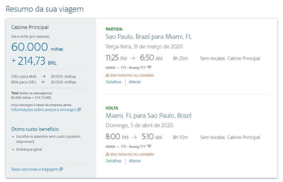Open Detalhes for the departure flight
Screen dimensions: 283x182
pyautogui.click(x=113, y=82)
